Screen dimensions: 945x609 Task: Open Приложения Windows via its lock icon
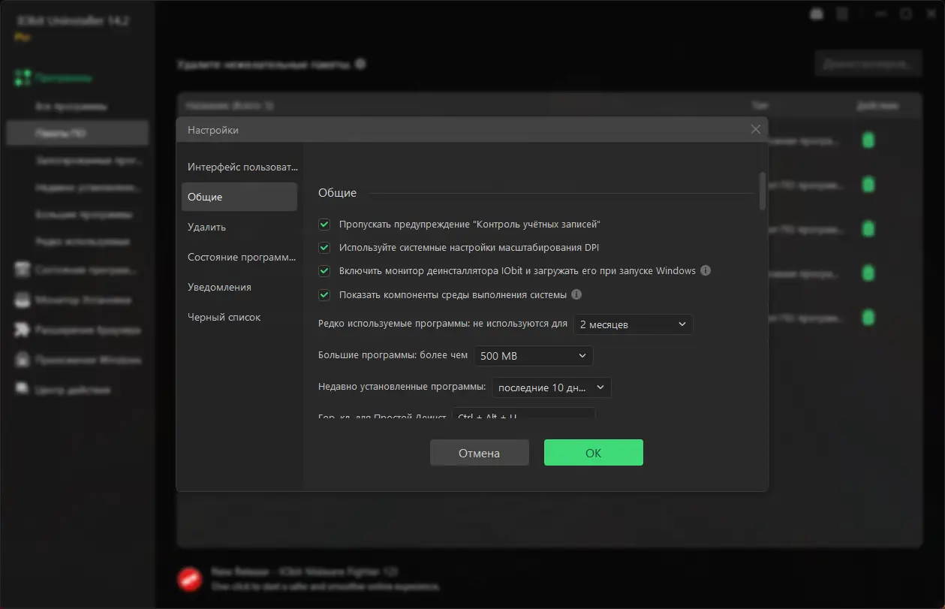tap(23, 360)
